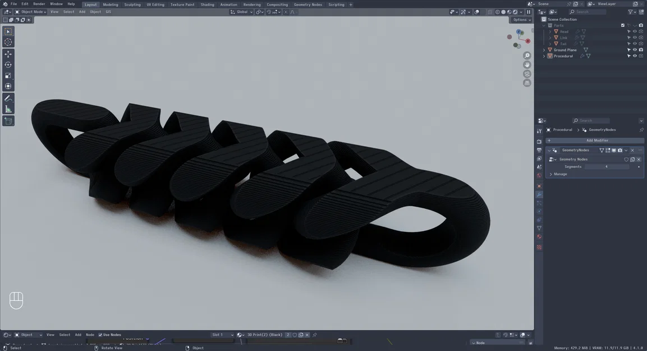This screenshot has width=647, height=351.
Task: Open the Modifier Properties tab
Action: click(x=539, y=194)
